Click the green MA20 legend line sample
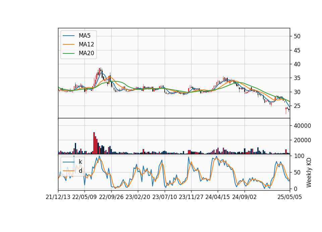 (x=68, y=53)
